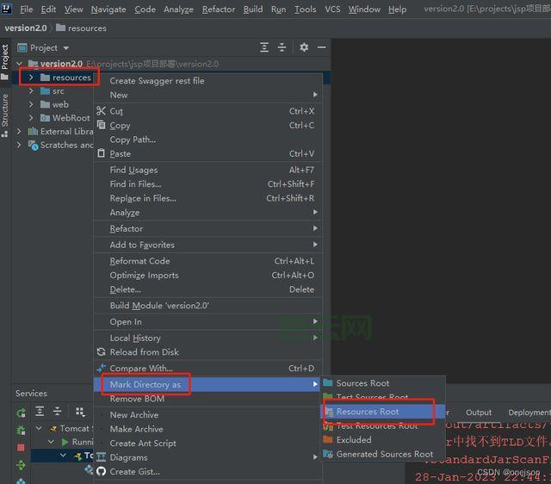This screenshot has width=551, height=484.
Task: Choose Mark Directory as in context menu
Action: tap(145, 384)
